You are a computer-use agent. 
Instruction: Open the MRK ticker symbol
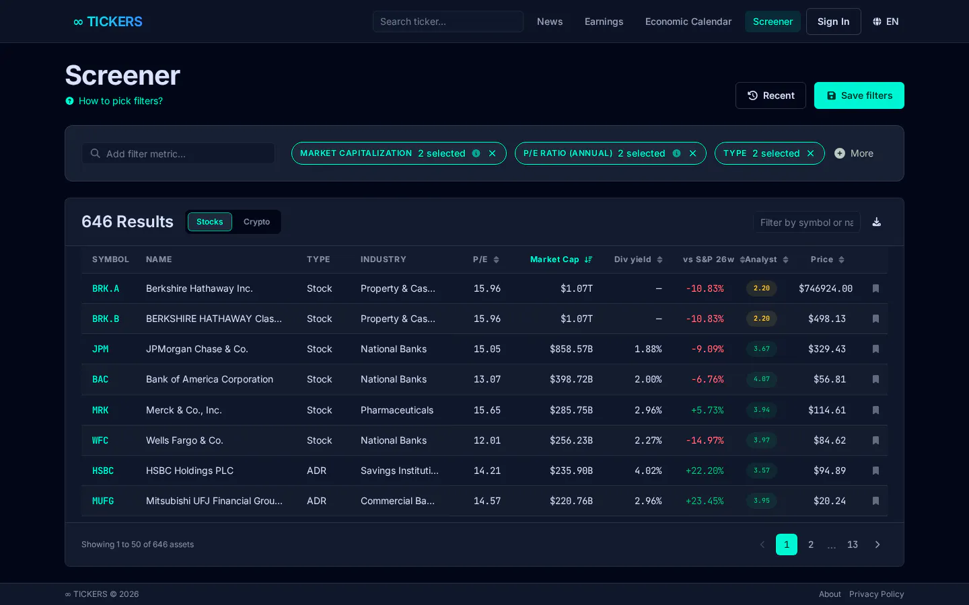point(100,410)
